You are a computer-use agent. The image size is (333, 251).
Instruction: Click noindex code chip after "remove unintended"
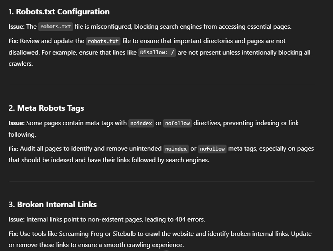point(176,149)
